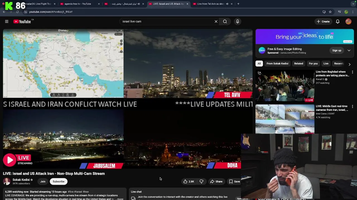The image size is (357, 200).
Task: Click the Live chat icon
Action: pyautogui.click(x=133, y=198)
